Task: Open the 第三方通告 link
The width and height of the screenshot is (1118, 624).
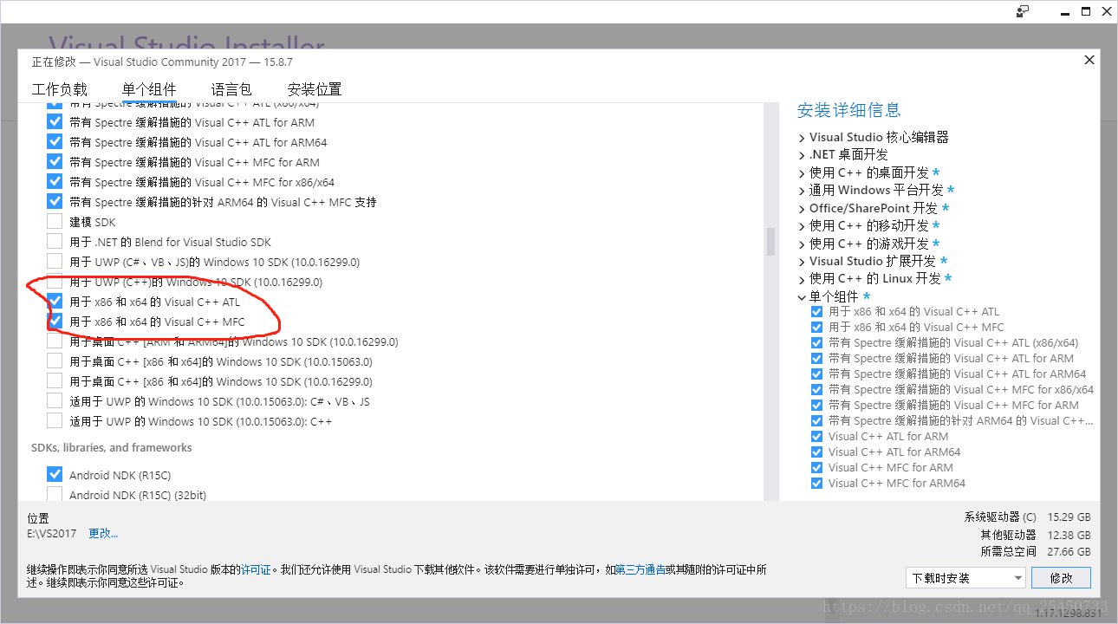Action: coord(640,569)
